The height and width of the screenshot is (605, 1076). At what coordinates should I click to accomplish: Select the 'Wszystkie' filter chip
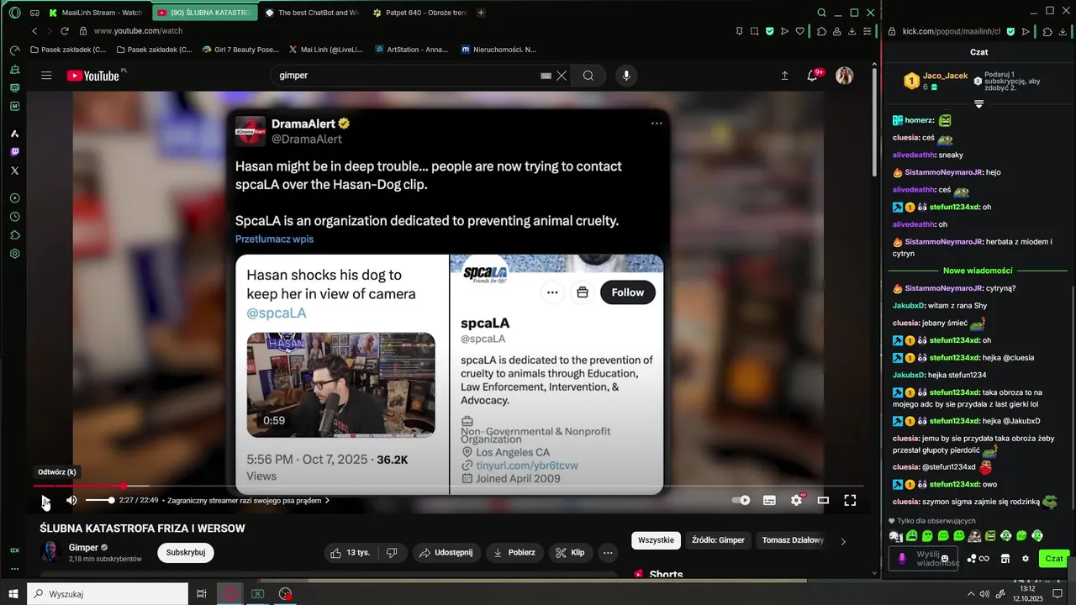click(656, 540)
